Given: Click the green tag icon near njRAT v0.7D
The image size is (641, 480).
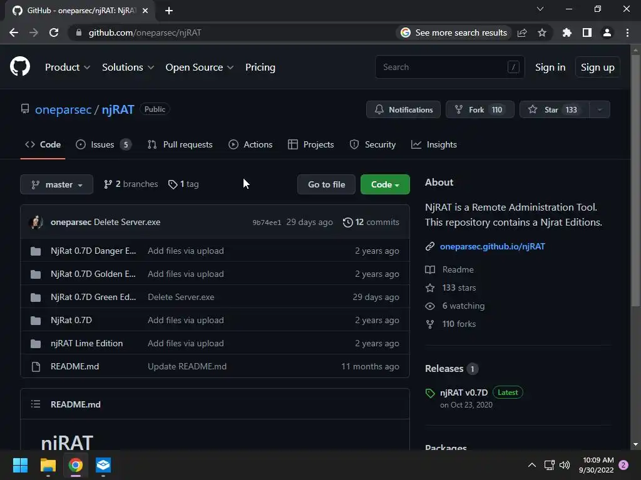Looking at the screenshot, I should [x=430, y=393].
